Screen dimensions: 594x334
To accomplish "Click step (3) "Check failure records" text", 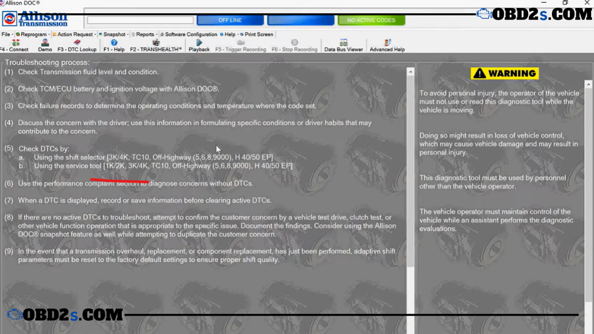I will click(x=160, y=106).
